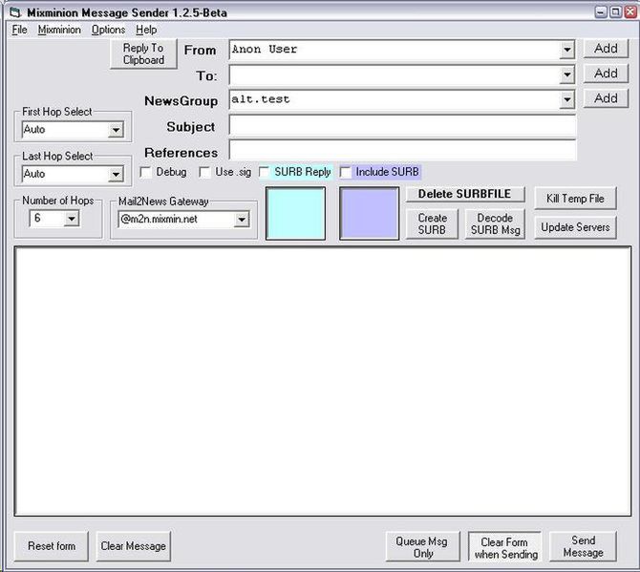Click the 'Anon User' From text
This screenshot has width=640, height=572.
pos(265,50)
